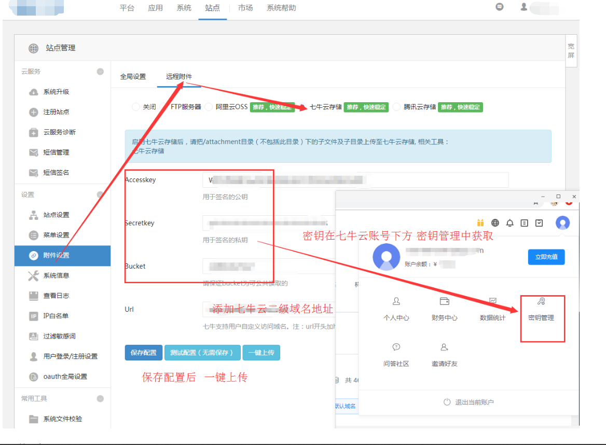606x445 pixels.
Task: Collapse the 设置 sidebar section
Action: [100, 194]
